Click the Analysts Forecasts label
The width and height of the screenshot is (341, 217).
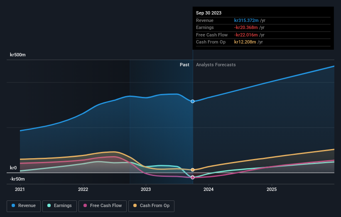point(216,65)
